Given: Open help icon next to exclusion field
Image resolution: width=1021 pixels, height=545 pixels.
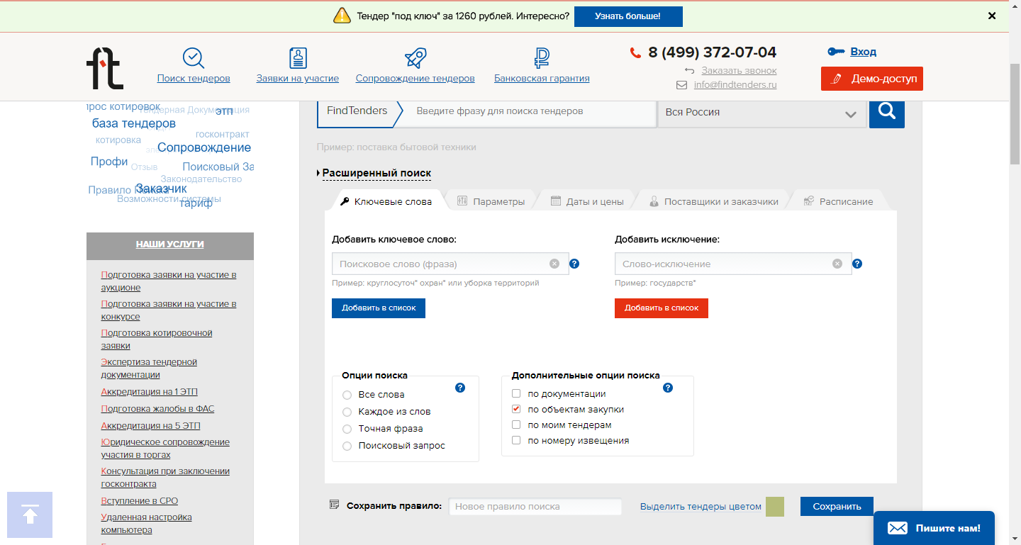Looking at the screenshot, I should (x=857, y=264).
